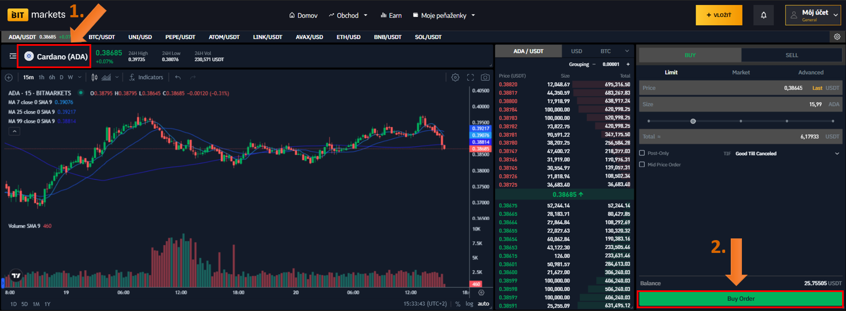Enable the Post-Only checkbox
The width and height of the screenshot is (846, 311).
coord(642,153)
